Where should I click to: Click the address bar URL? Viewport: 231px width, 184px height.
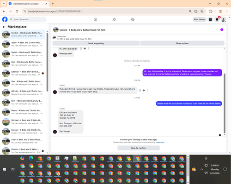(x=55, y=11)
